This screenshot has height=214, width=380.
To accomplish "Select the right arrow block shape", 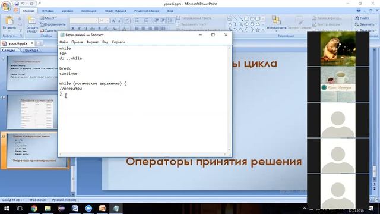I will point(246,24).
